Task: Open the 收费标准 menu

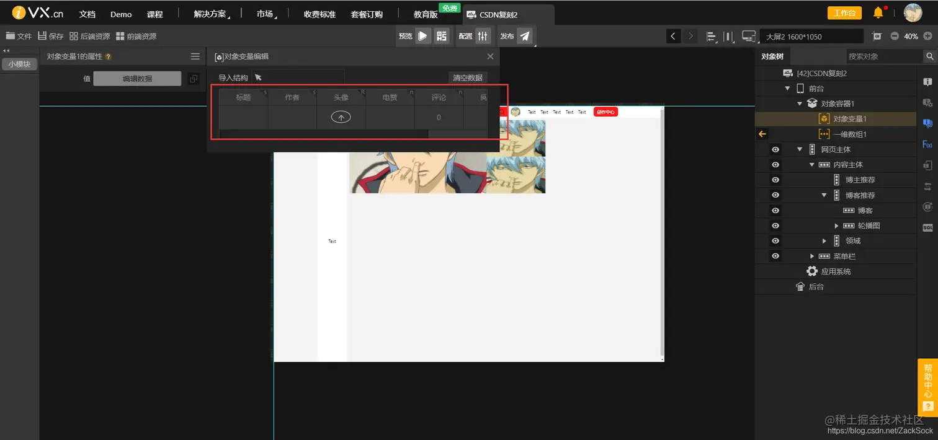Action: coord(319,14)
